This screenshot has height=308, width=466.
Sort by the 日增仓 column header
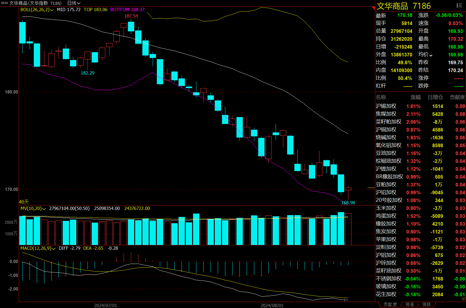click(436, 97)
